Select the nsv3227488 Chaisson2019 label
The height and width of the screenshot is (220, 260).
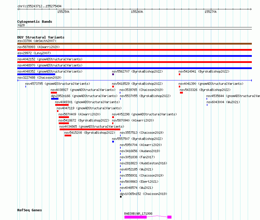click(39, 78)
